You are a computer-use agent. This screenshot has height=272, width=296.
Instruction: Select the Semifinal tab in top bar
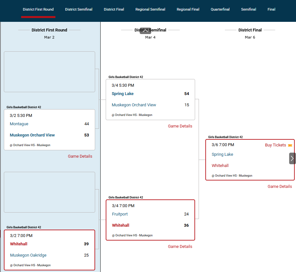[x=248, y=9]
